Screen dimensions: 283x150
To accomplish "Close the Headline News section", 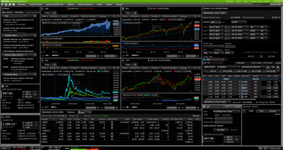I will point(35,35).
